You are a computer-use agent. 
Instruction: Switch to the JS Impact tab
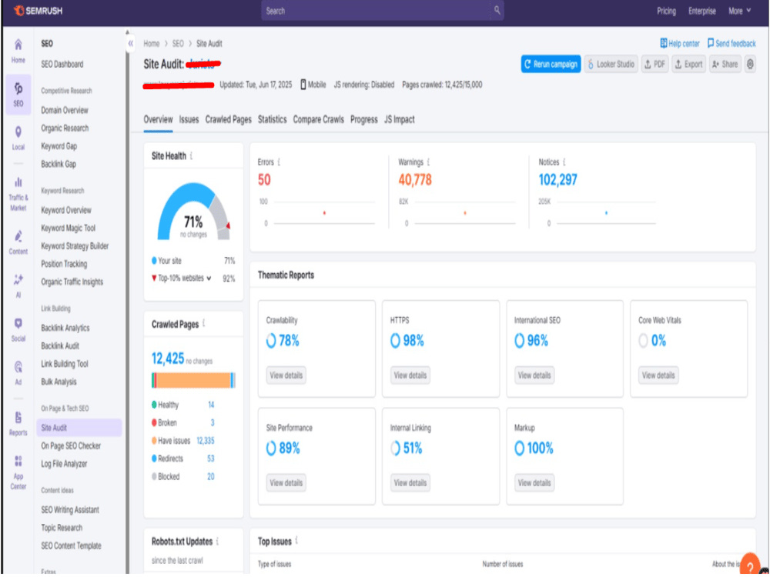pos(399,119)
